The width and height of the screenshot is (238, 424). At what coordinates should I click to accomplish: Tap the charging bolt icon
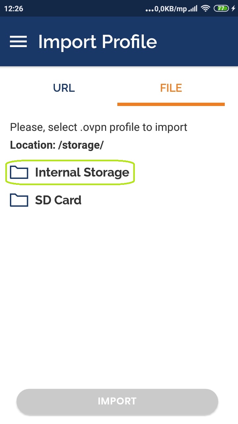coord(233,9)
